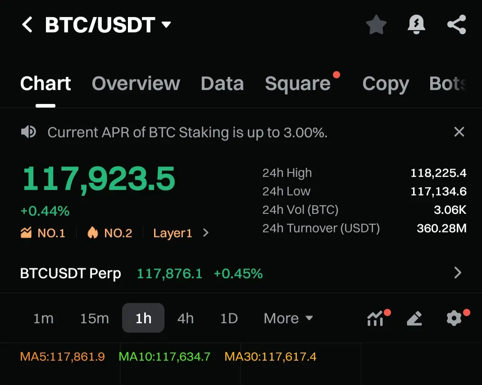Dismiss the BTC Staking APR banner
This screenshot has height=385, width=482.
click(459, 132)
